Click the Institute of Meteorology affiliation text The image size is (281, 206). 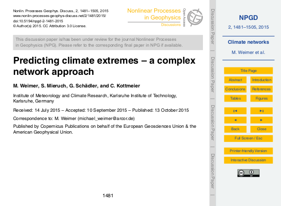(x=95, y=98)
